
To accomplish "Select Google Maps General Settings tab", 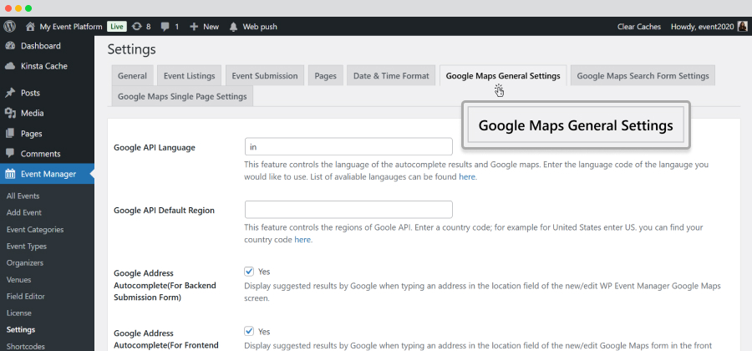I will 503,76.
